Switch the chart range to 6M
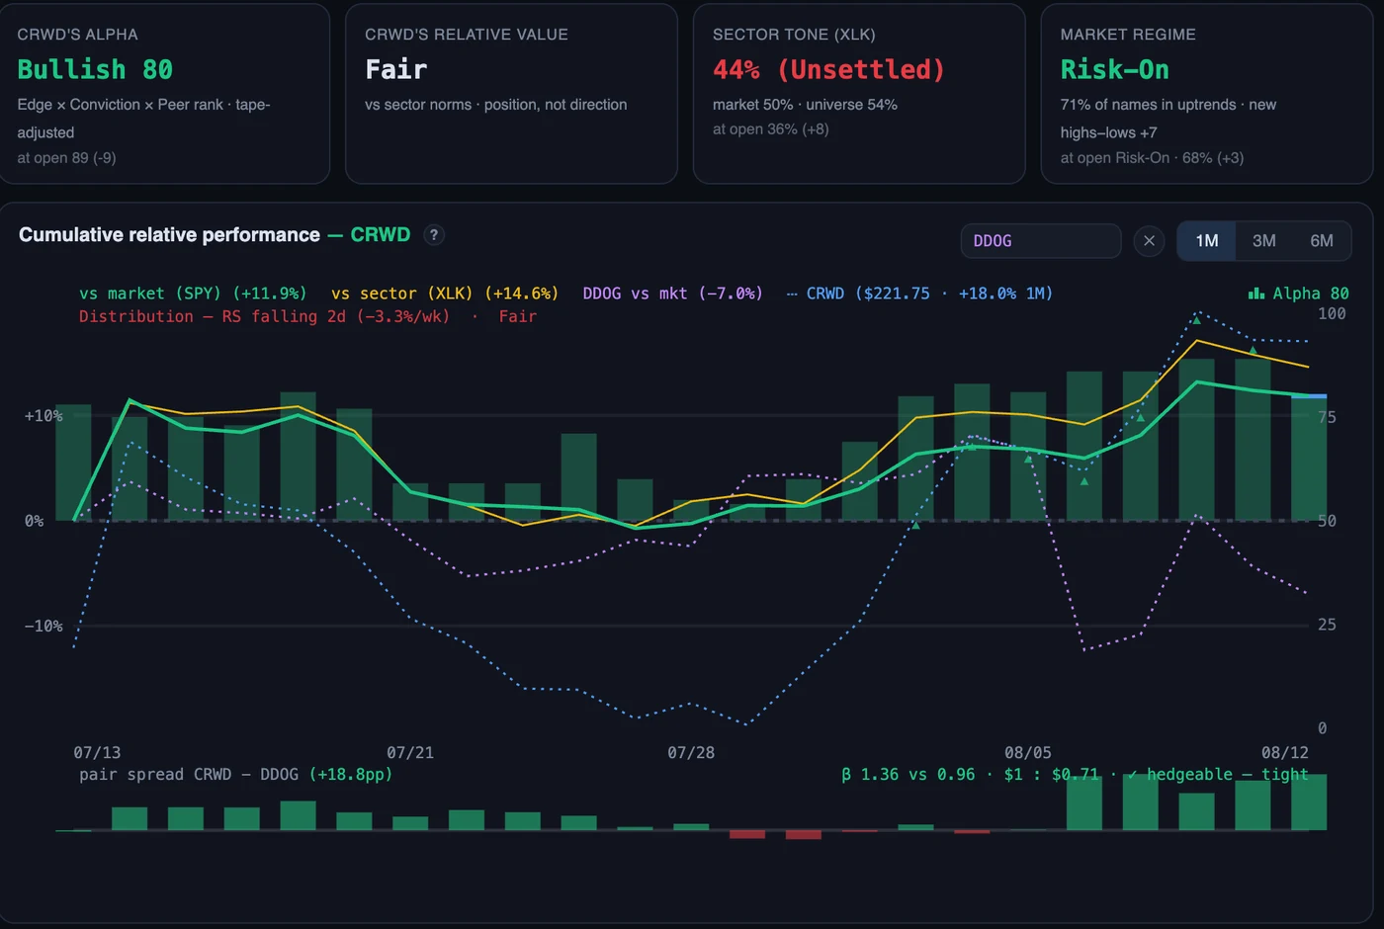 1322,241
